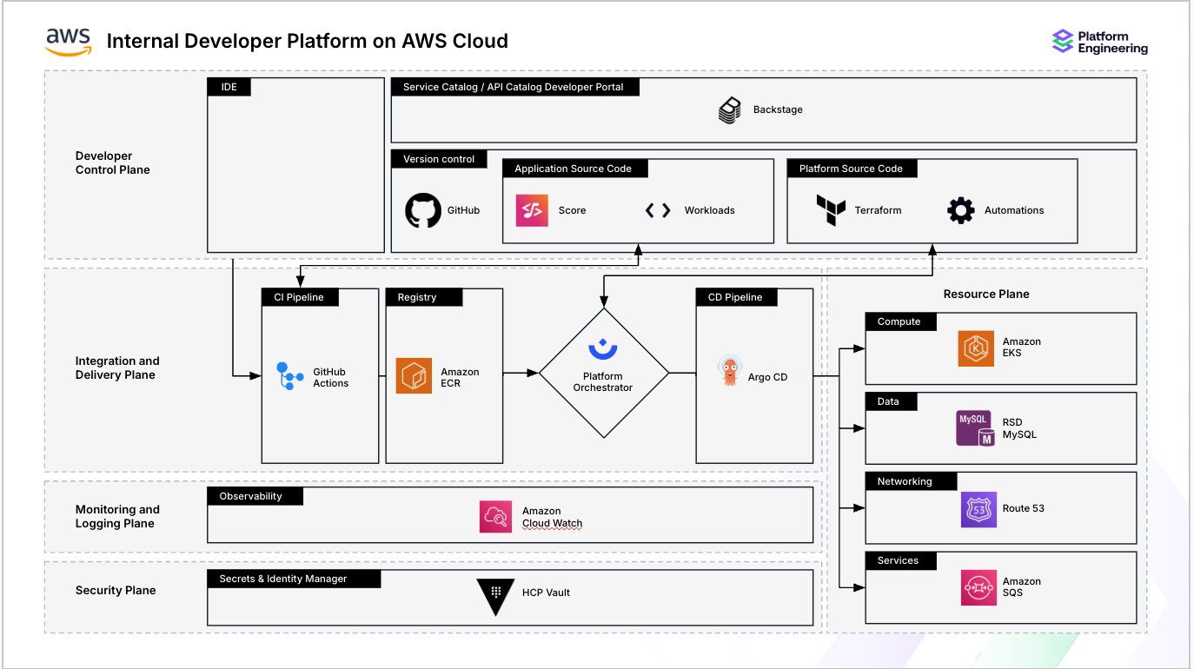Click the pink Score icon
Image resolution: width=1194 pixels, height=669 pixels.
(532, 210)
